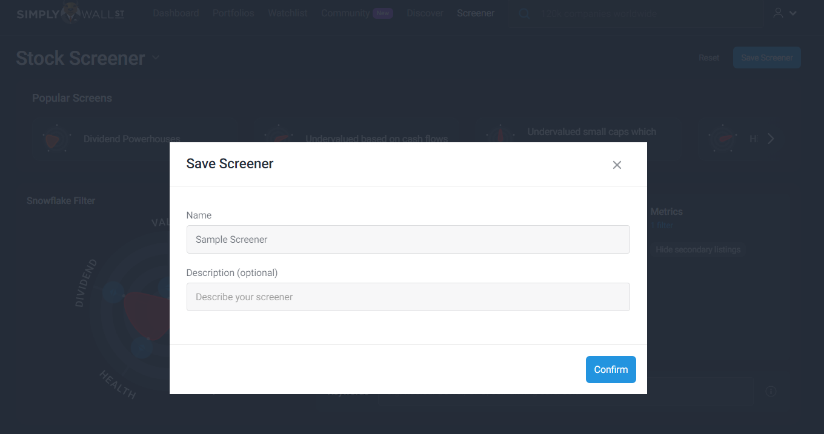Click the company search box

pyautogui.click(x=636, y=13)
